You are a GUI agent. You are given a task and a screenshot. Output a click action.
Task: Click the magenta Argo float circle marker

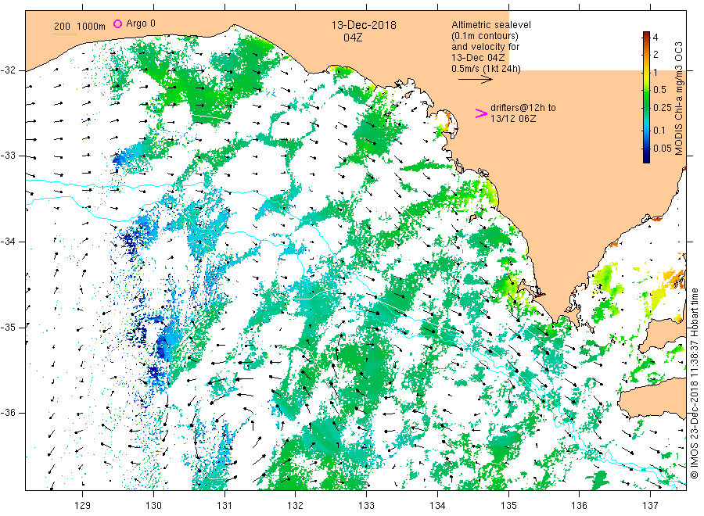pyautogui.click(x=117, y=23)
